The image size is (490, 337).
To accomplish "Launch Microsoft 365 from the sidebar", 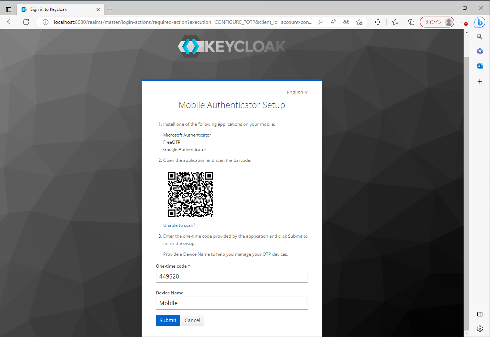I will pyautogui.click(x=480, y=51).
